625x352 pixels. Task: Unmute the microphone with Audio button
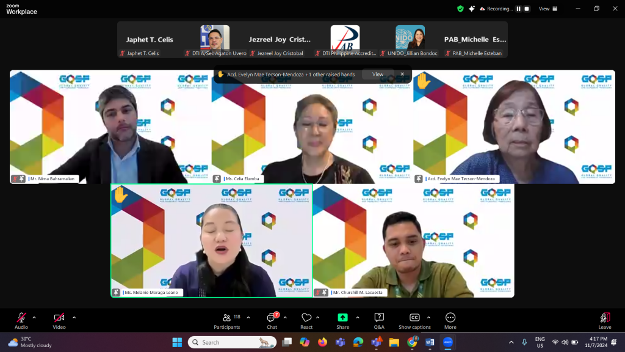point(21,320)
